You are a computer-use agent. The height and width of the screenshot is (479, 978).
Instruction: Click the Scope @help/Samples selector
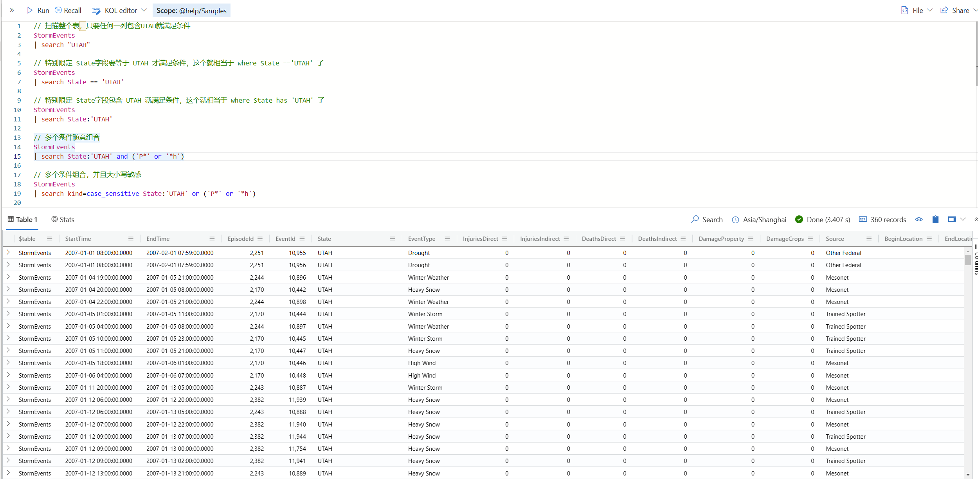point(191,11)
